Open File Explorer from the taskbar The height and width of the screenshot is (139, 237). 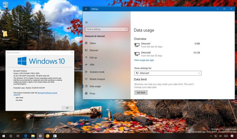(x=33, y=136)
